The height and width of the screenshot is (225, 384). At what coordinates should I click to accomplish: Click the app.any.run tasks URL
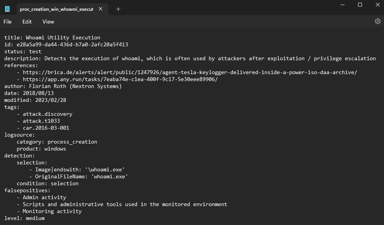[x=120, y=80]
